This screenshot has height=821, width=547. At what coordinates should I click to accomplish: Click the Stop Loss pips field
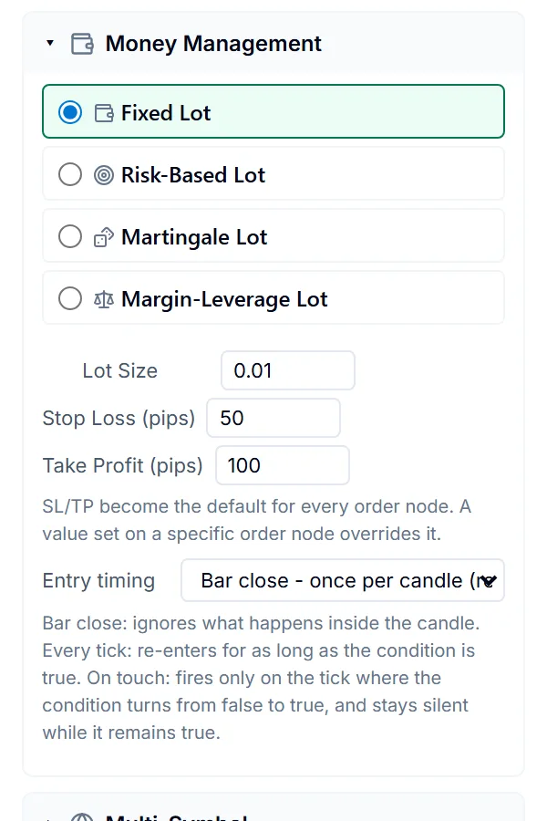[273, 418]
